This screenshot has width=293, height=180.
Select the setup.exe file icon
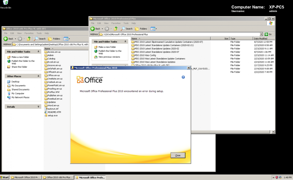coord(46,116)
